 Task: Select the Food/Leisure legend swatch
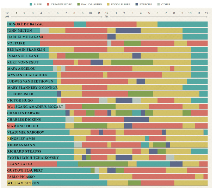(x=108, y=5)
